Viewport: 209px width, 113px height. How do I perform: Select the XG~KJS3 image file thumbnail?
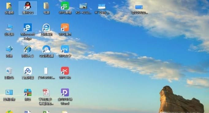point(83,8)
